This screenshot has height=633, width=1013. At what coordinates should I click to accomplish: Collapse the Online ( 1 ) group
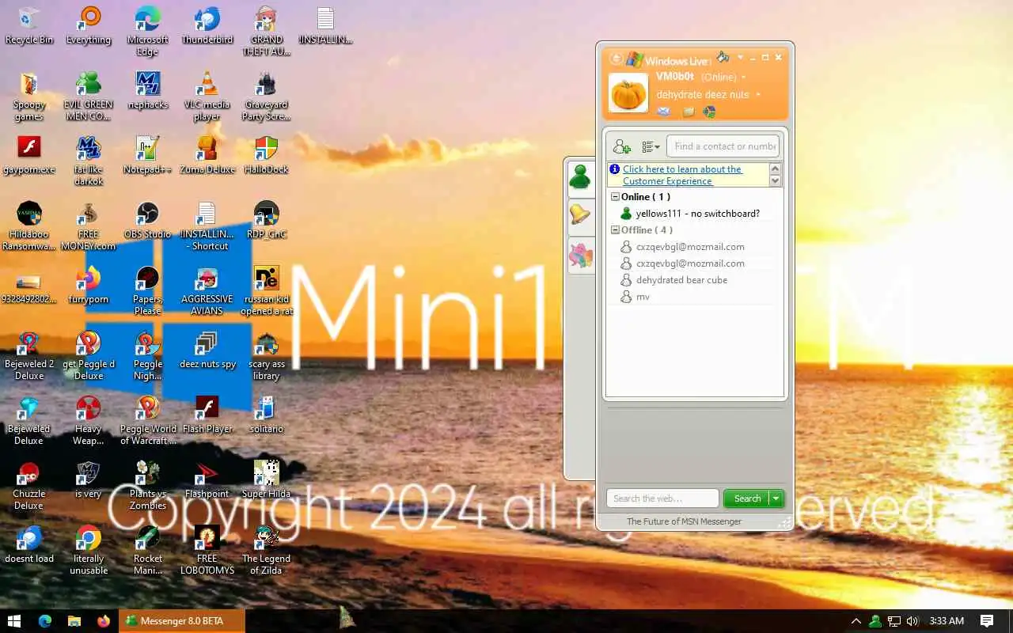(614, 197)
